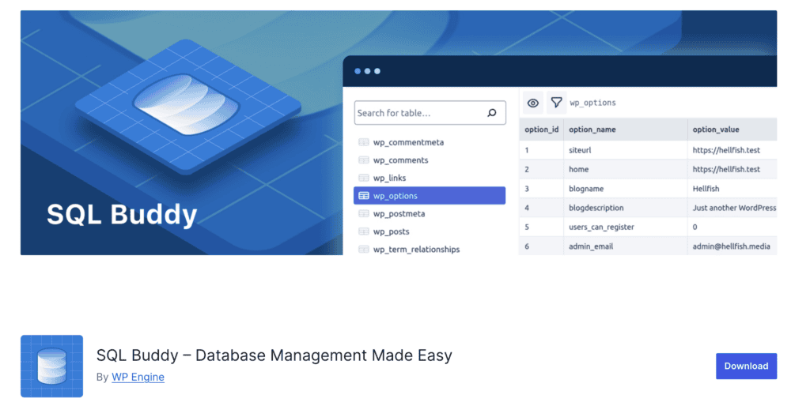Click the database cylinder banner graphic

(x=187, y=105)
